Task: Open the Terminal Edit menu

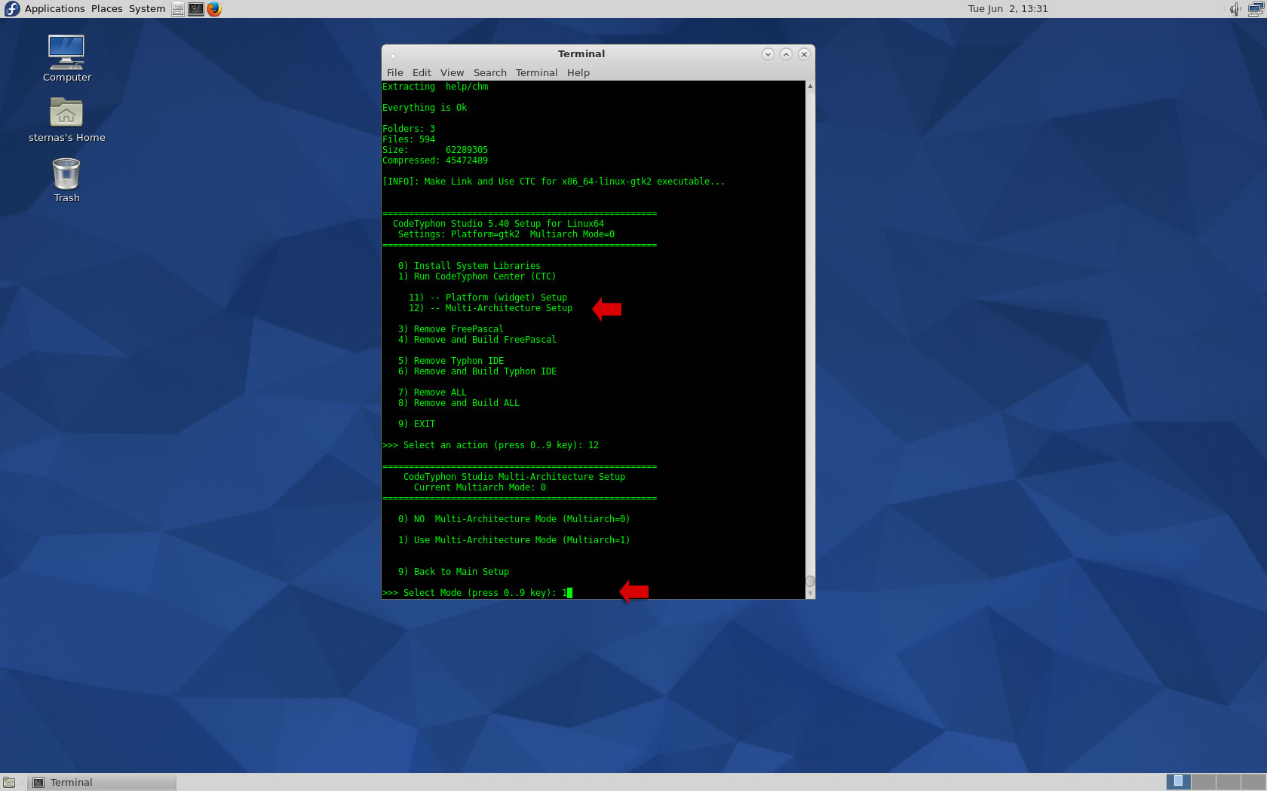Action: pos(422,72)
